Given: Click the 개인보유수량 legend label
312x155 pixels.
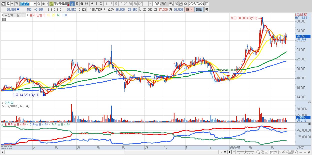Looking at the screenshot, I should pos(60,125).
